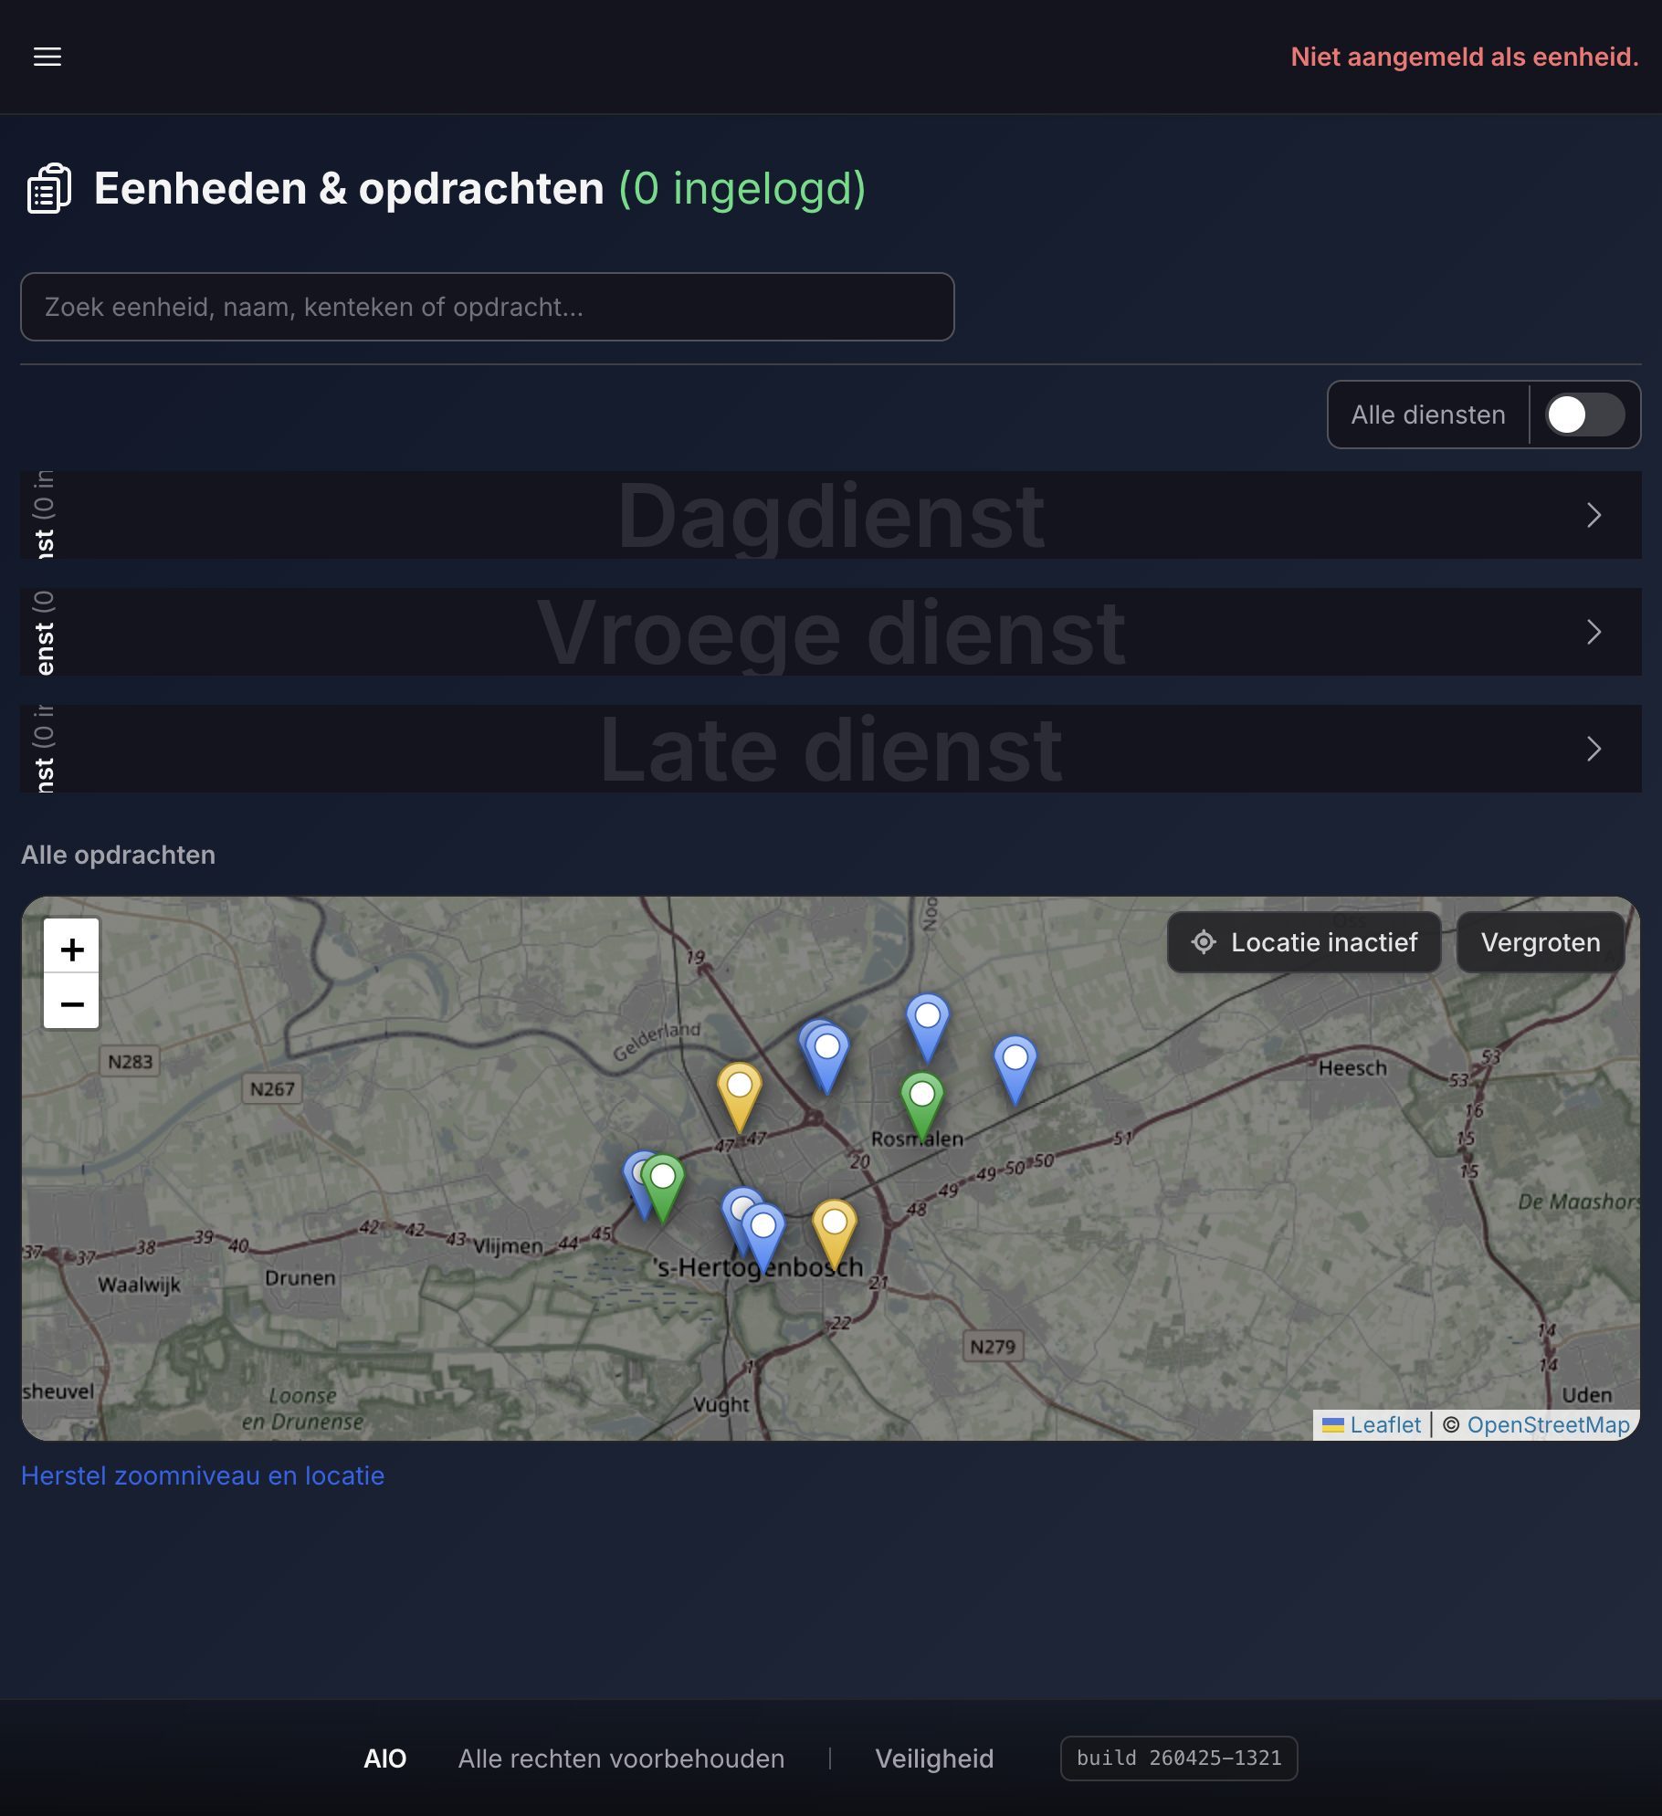
Task: Click the Locatie inactief button
Action: [x=1304, y=942]
